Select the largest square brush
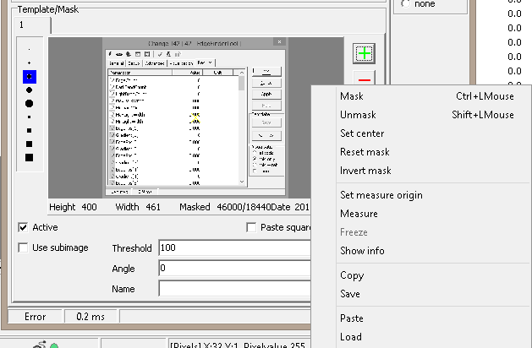Screen dimensions: 532x348 (29, 157)
